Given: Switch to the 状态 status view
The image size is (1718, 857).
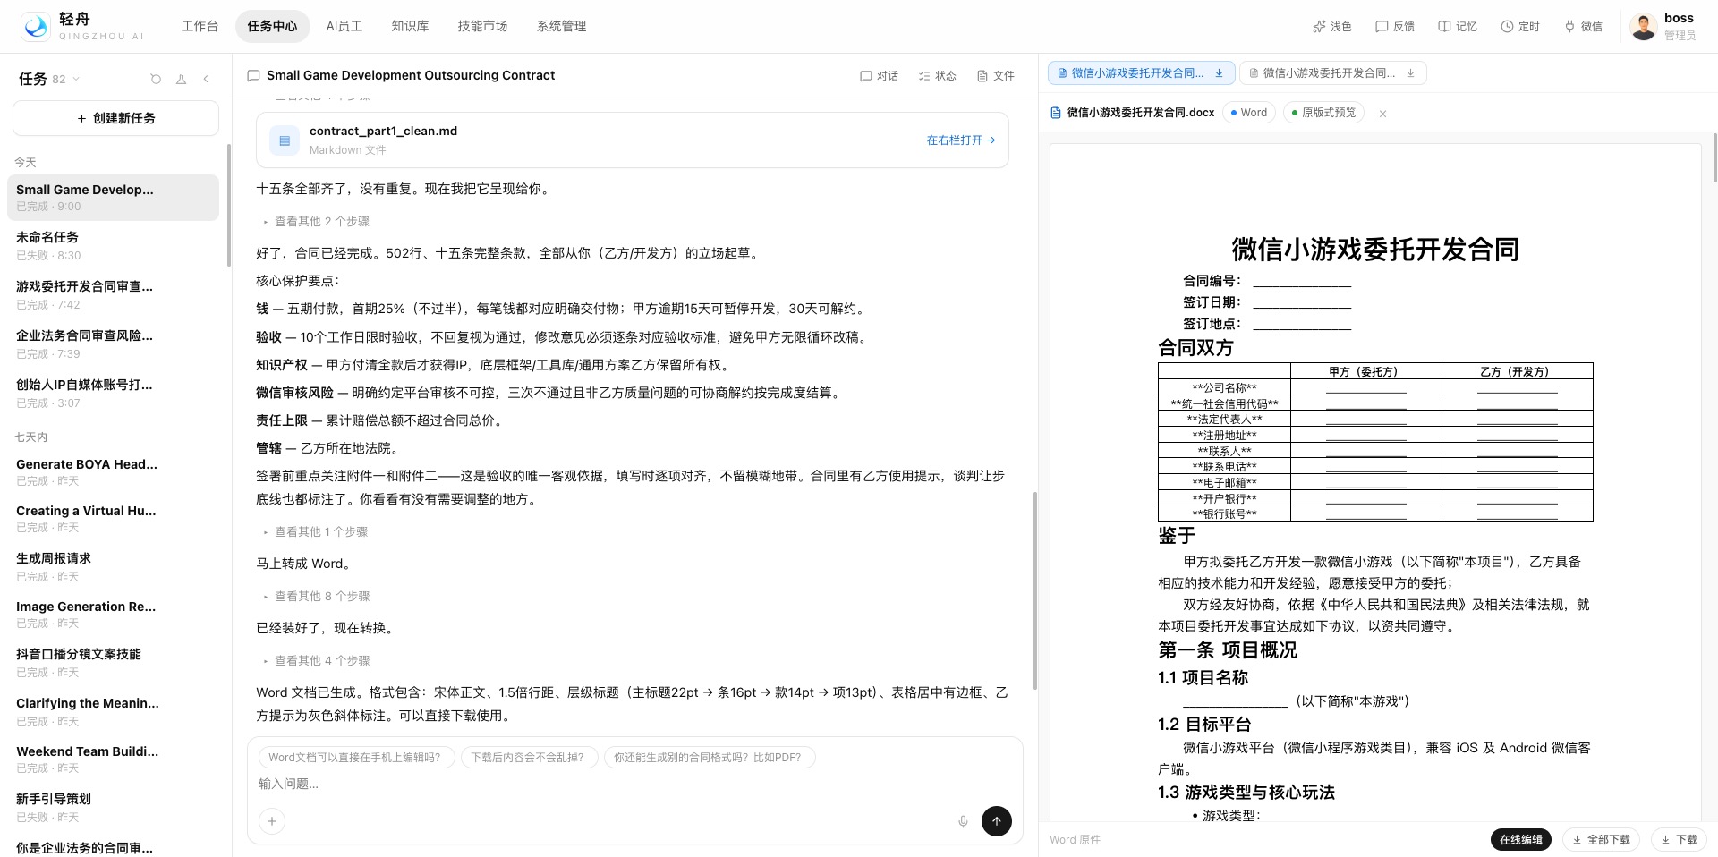Looking at the screenshot, I should pos(937,76).
